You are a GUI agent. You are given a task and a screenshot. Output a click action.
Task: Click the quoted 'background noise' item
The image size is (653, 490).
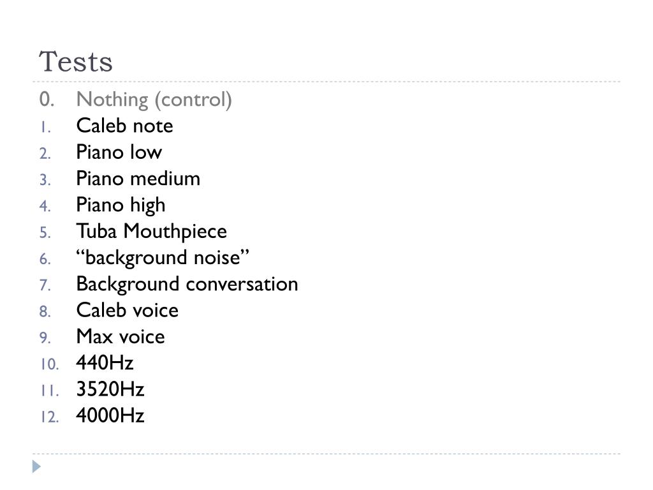[163, 258]
